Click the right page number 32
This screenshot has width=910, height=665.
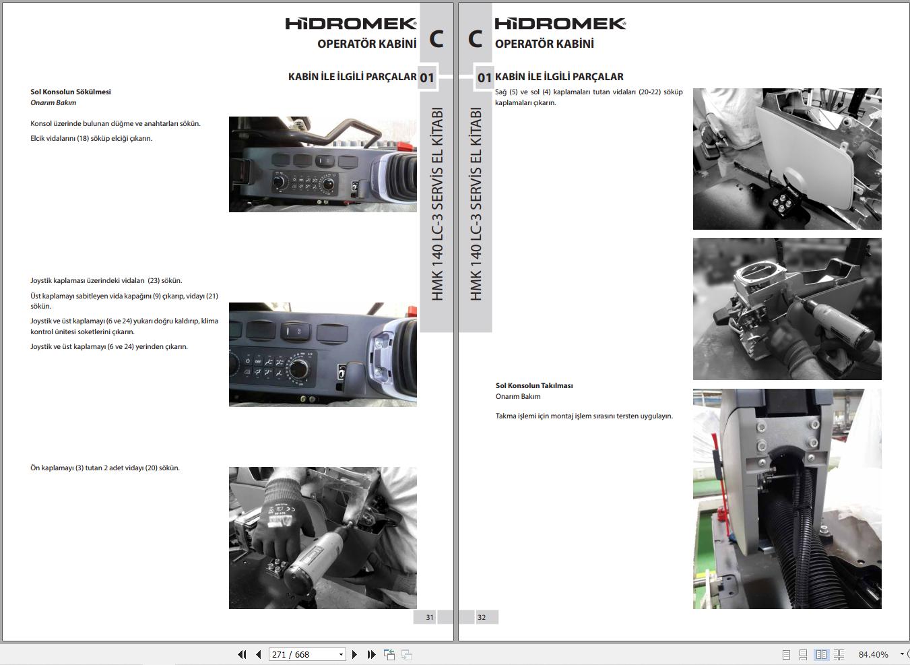point(482,617)
